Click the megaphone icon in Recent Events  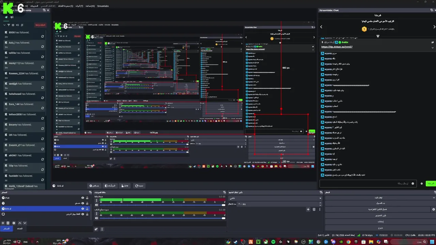pyautogui.click(x=12, y=17)
